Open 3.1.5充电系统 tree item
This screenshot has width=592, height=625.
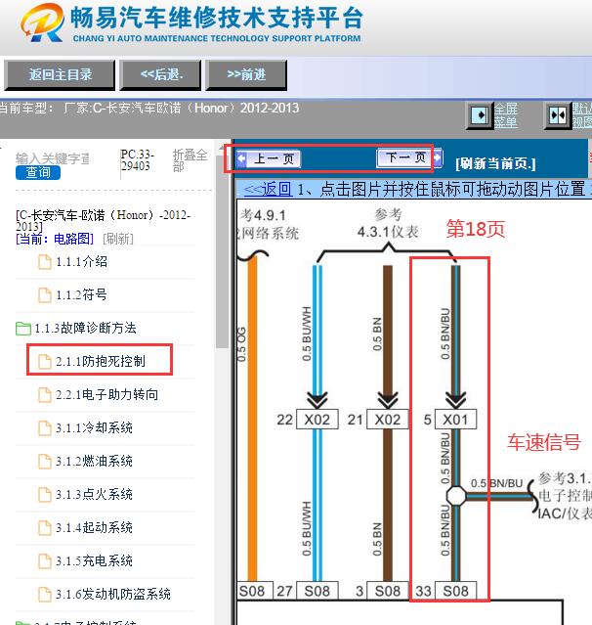pos(94,560)
